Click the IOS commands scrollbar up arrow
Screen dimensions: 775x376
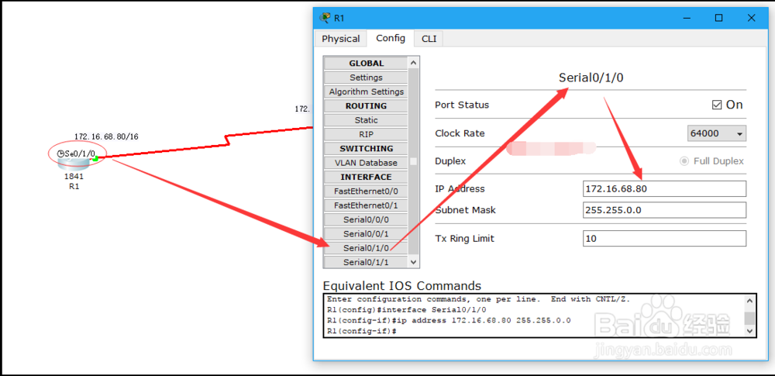coord(749,300)
